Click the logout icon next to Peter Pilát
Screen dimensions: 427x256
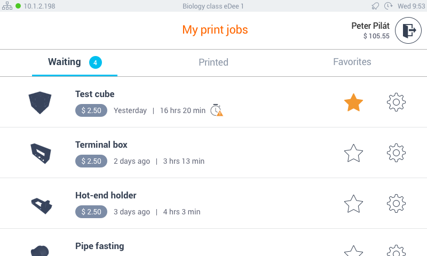[408, 30]
